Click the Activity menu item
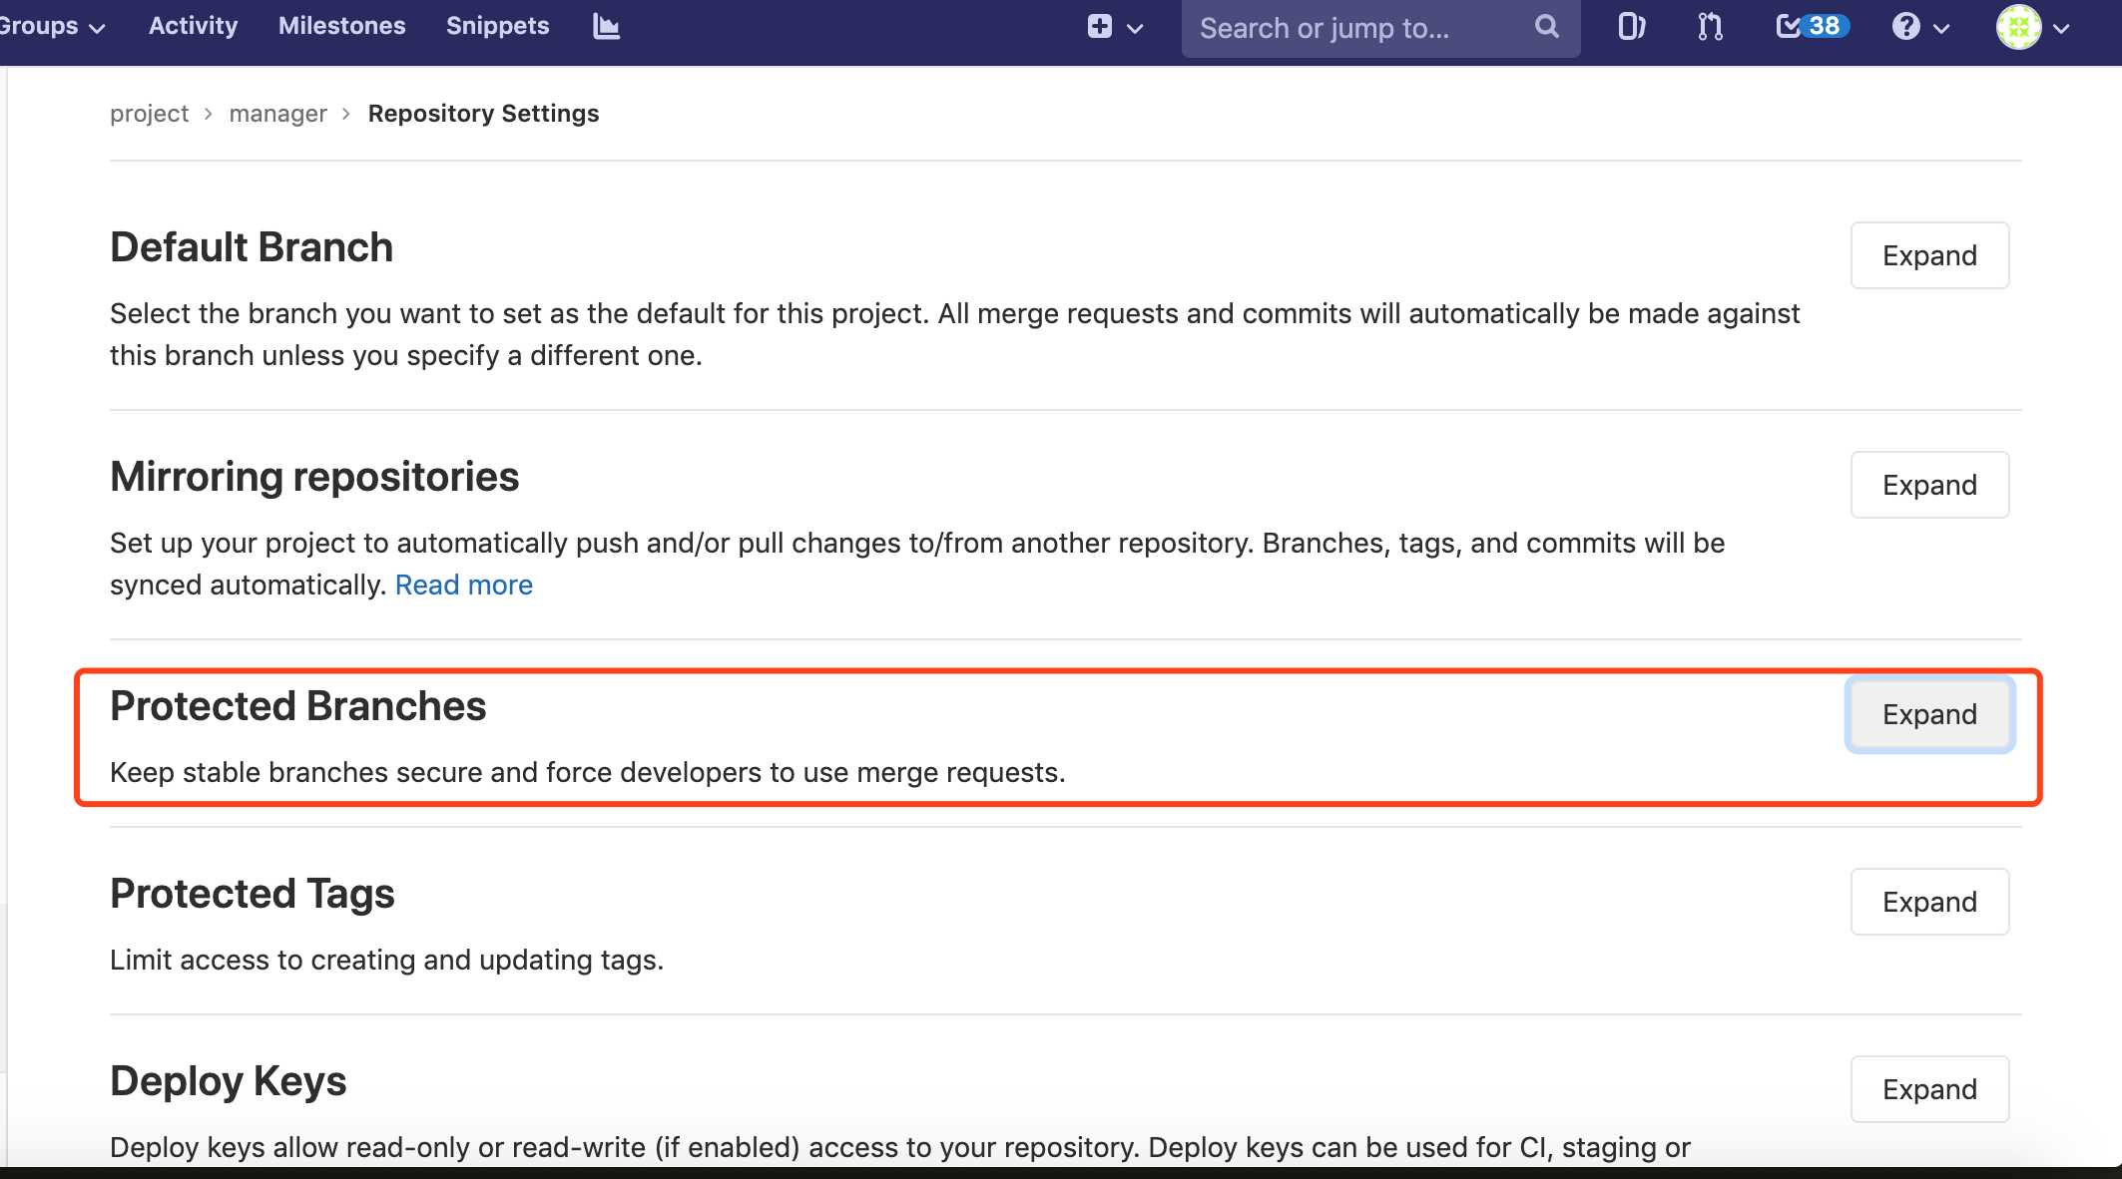This screenshot has height=1179, width=2122. coord(192,25)
